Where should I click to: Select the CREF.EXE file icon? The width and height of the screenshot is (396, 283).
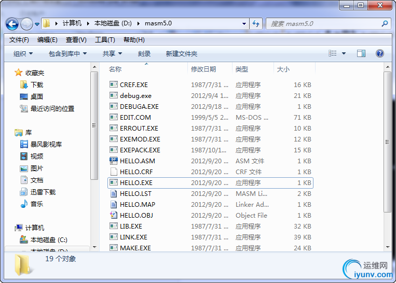114,84
